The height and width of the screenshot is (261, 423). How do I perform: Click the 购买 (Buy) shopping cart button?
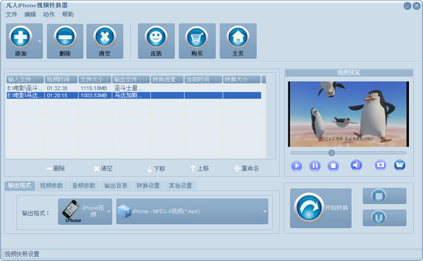coord(197,41)
